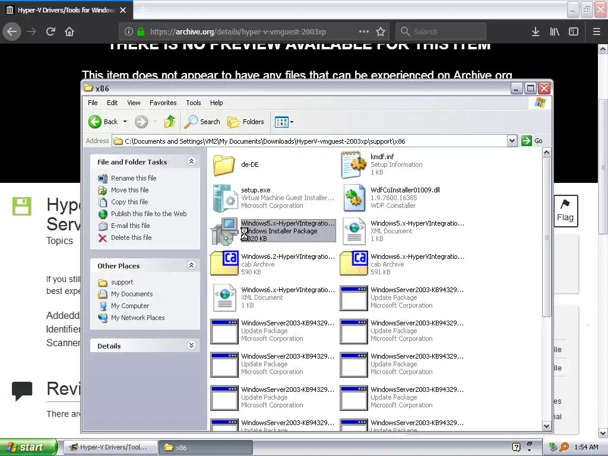Click Firefox home button

pyautogui.click(x=69, y=31)
